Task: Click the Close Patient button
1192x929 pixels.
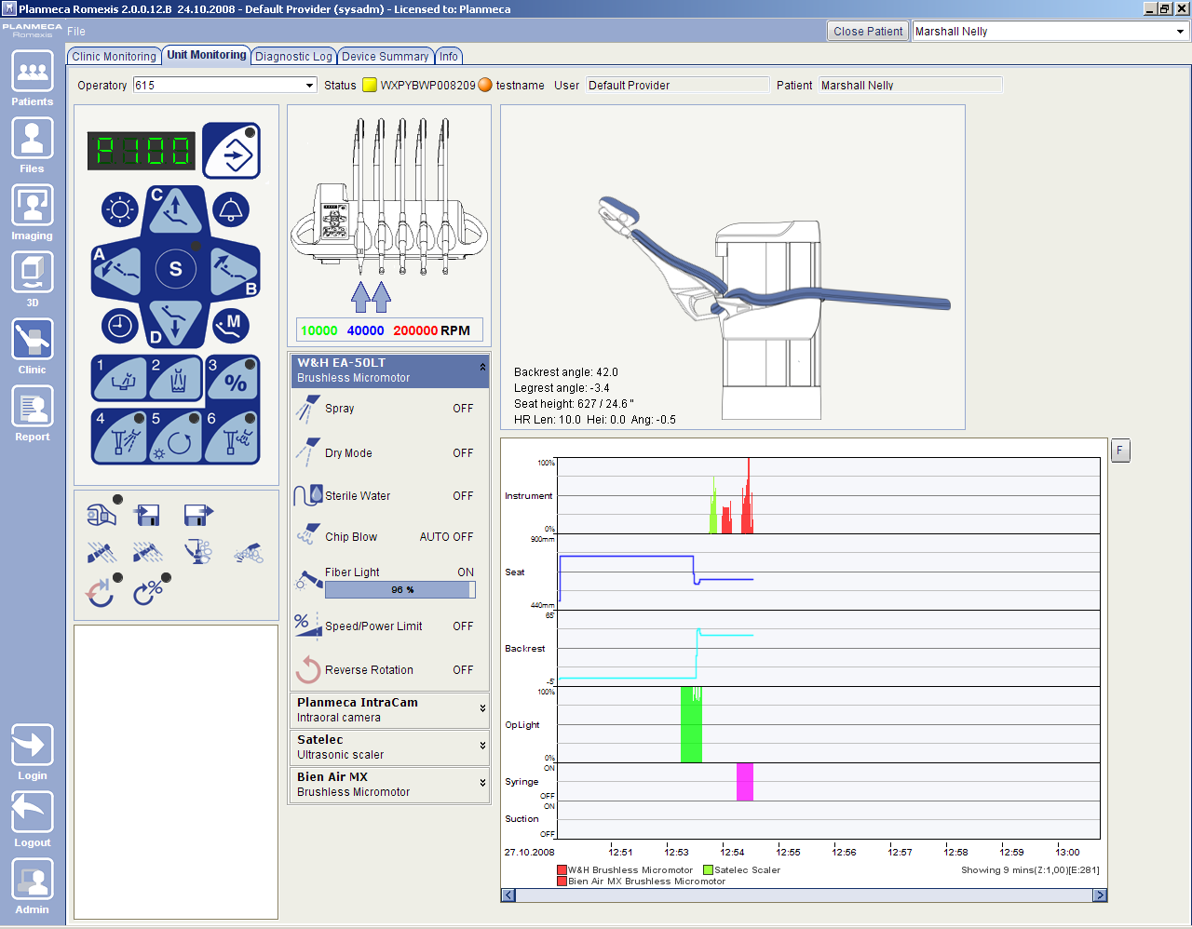Action: 868,32
